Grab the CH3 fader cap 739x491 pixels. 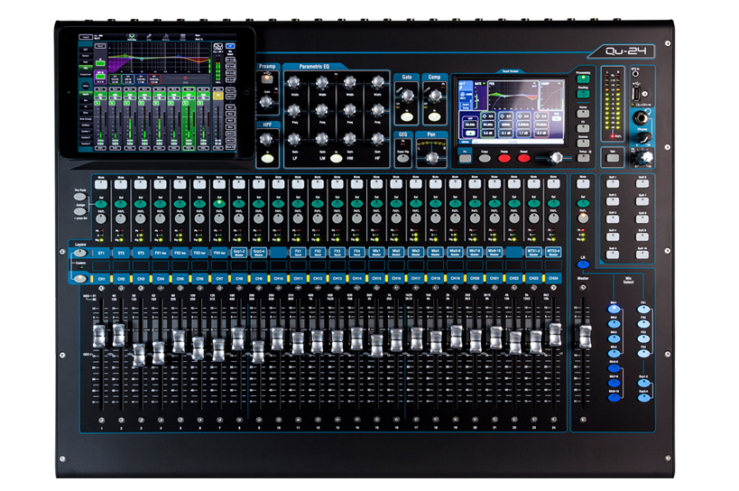coord(139,355)
